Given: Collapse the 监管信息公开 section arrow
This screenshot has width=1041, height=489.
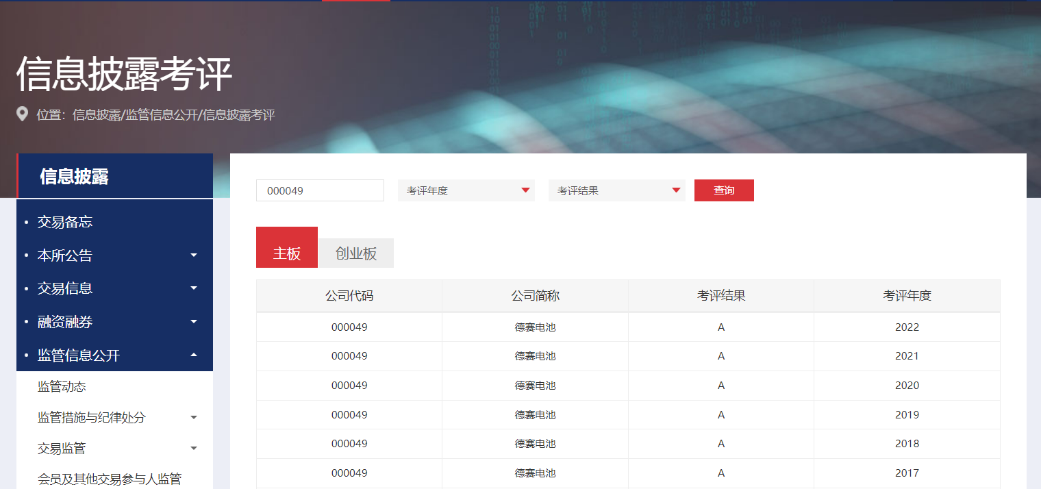Looking at the screenshot, I should [194, 355].
